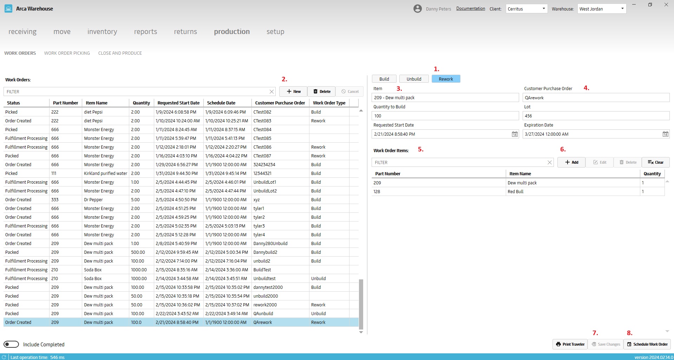Image resolution: width=674 pixels, height=360 pixels.
Task: Click the Customer Purchase Order field
Action: 596,97
